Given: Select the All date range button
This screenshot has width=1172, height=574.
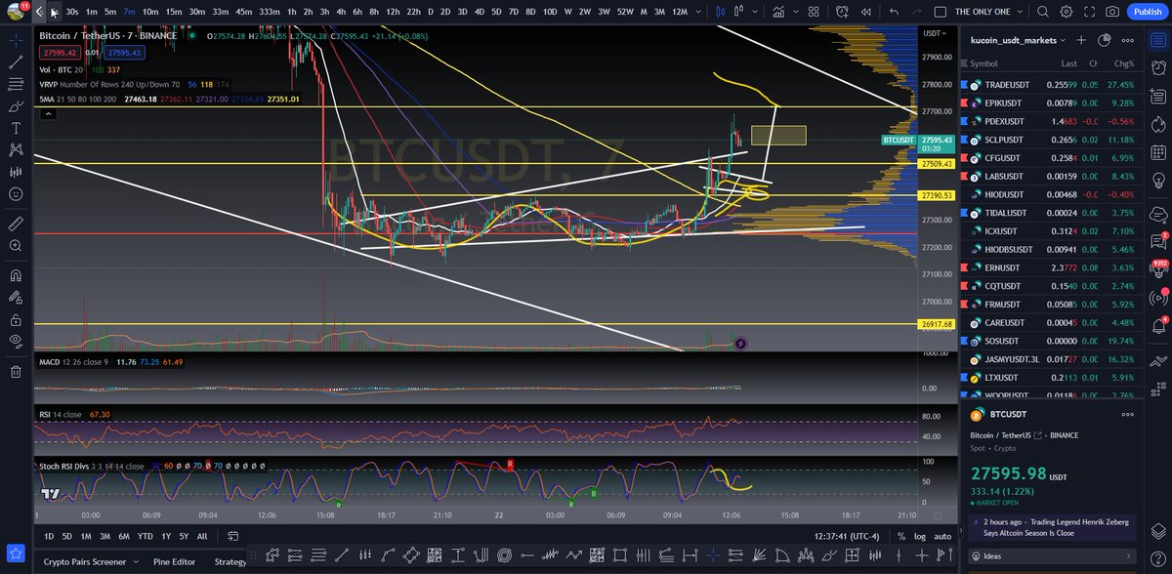Looking at the screenshot, I should coord(202,536).
